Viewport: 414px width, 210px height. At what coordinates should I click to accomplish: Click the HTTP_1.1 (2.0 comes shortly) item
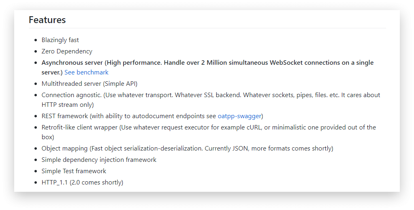click(82, 182)
